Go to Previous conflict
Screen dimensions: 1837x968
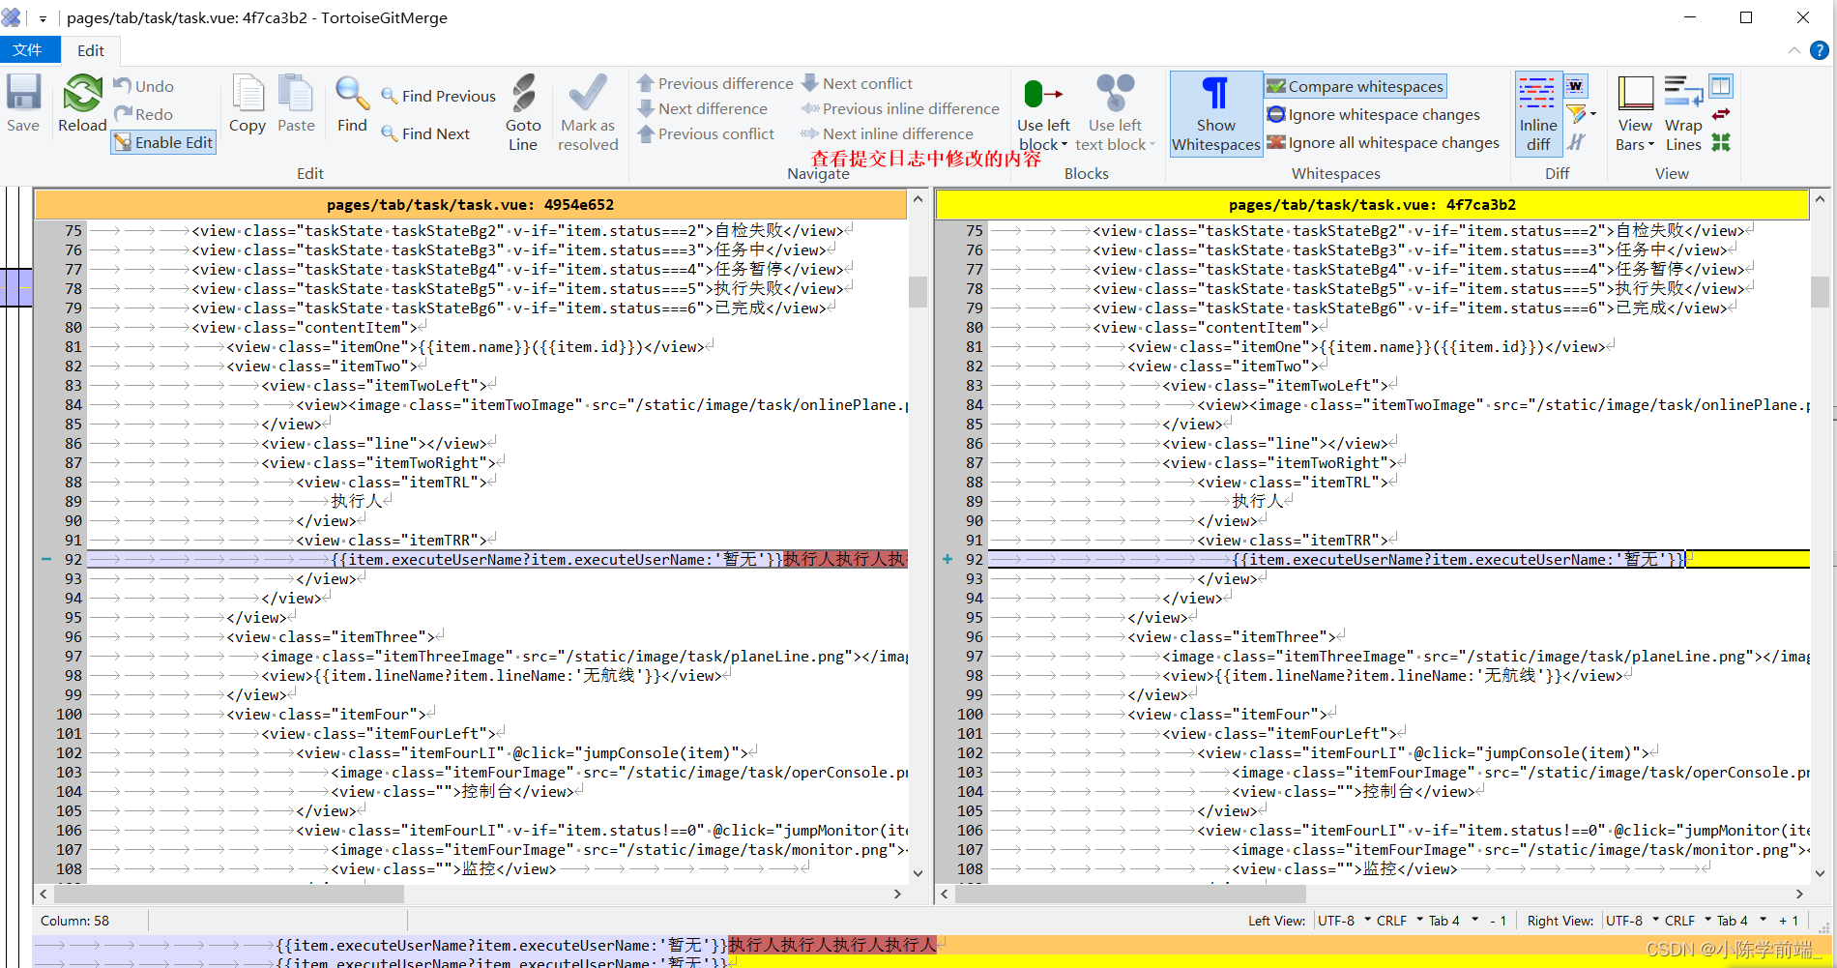click(x=706, y=133)
